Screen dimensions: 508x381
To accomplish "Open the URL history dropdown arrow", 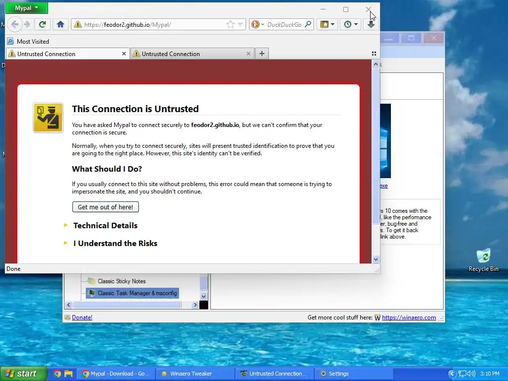I will click(x=241, y=25).
